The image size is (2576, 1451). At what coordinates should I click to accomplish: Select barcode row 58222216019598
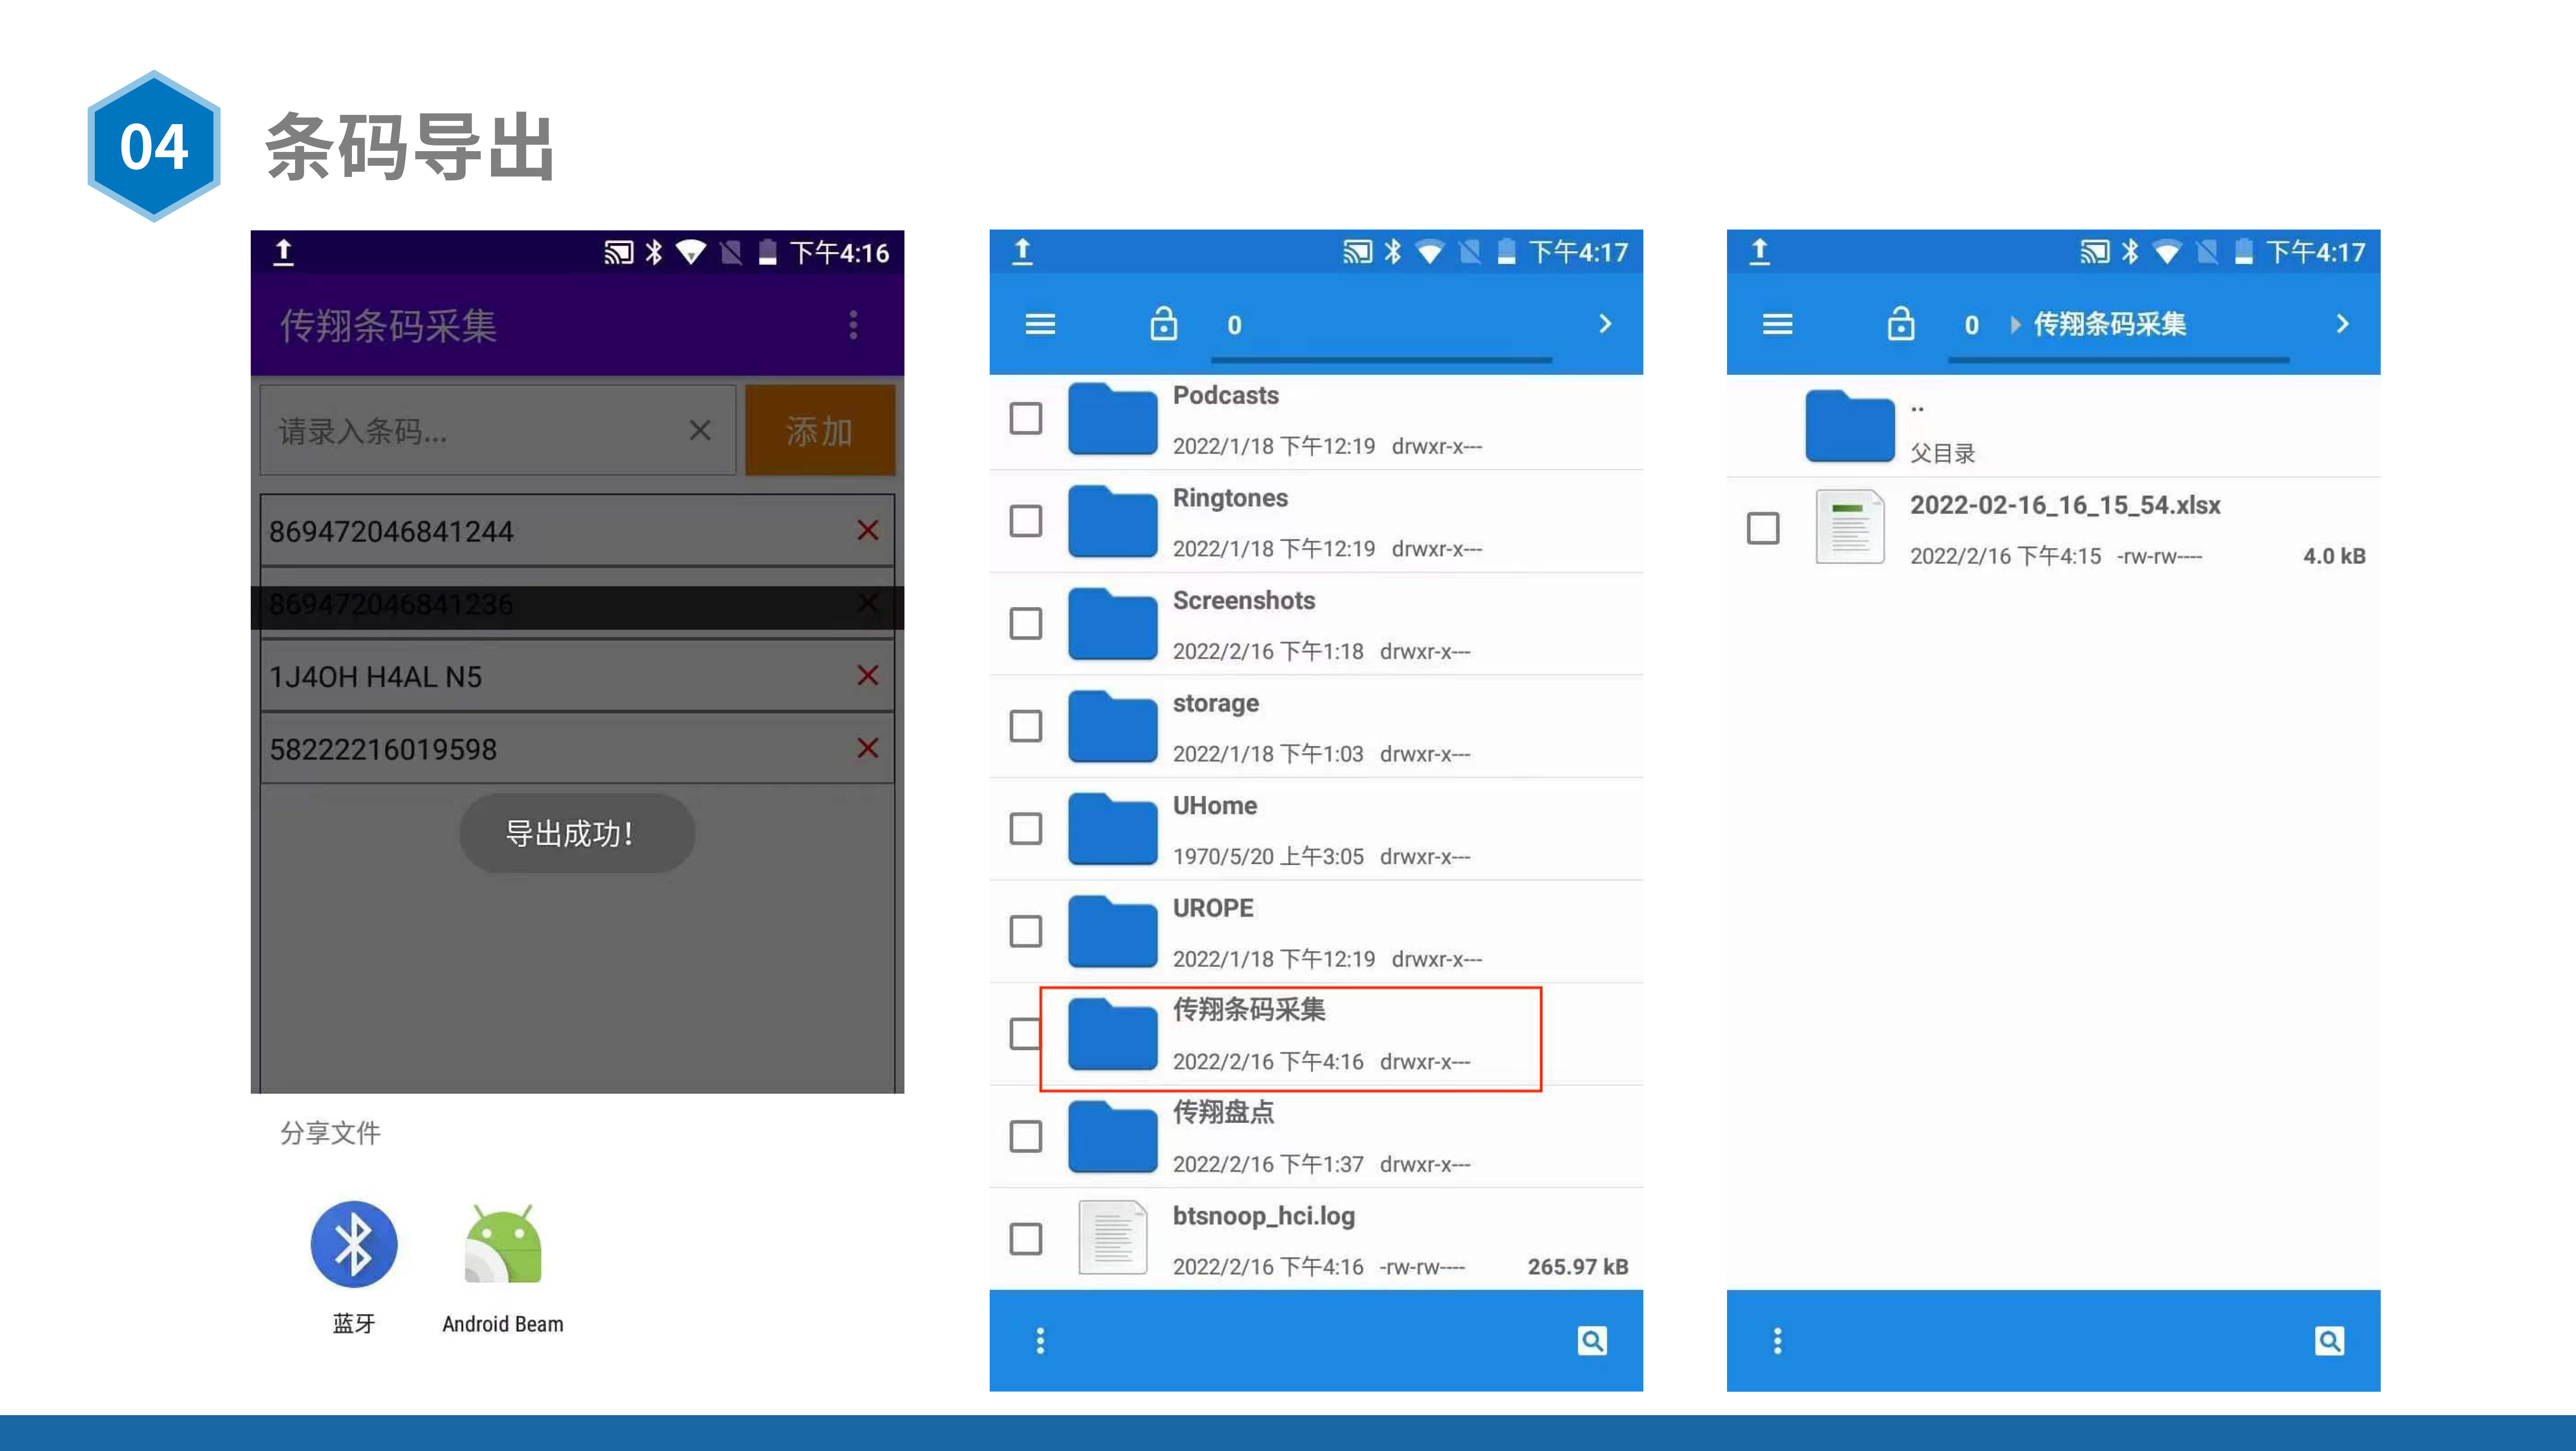pos(577,748)
